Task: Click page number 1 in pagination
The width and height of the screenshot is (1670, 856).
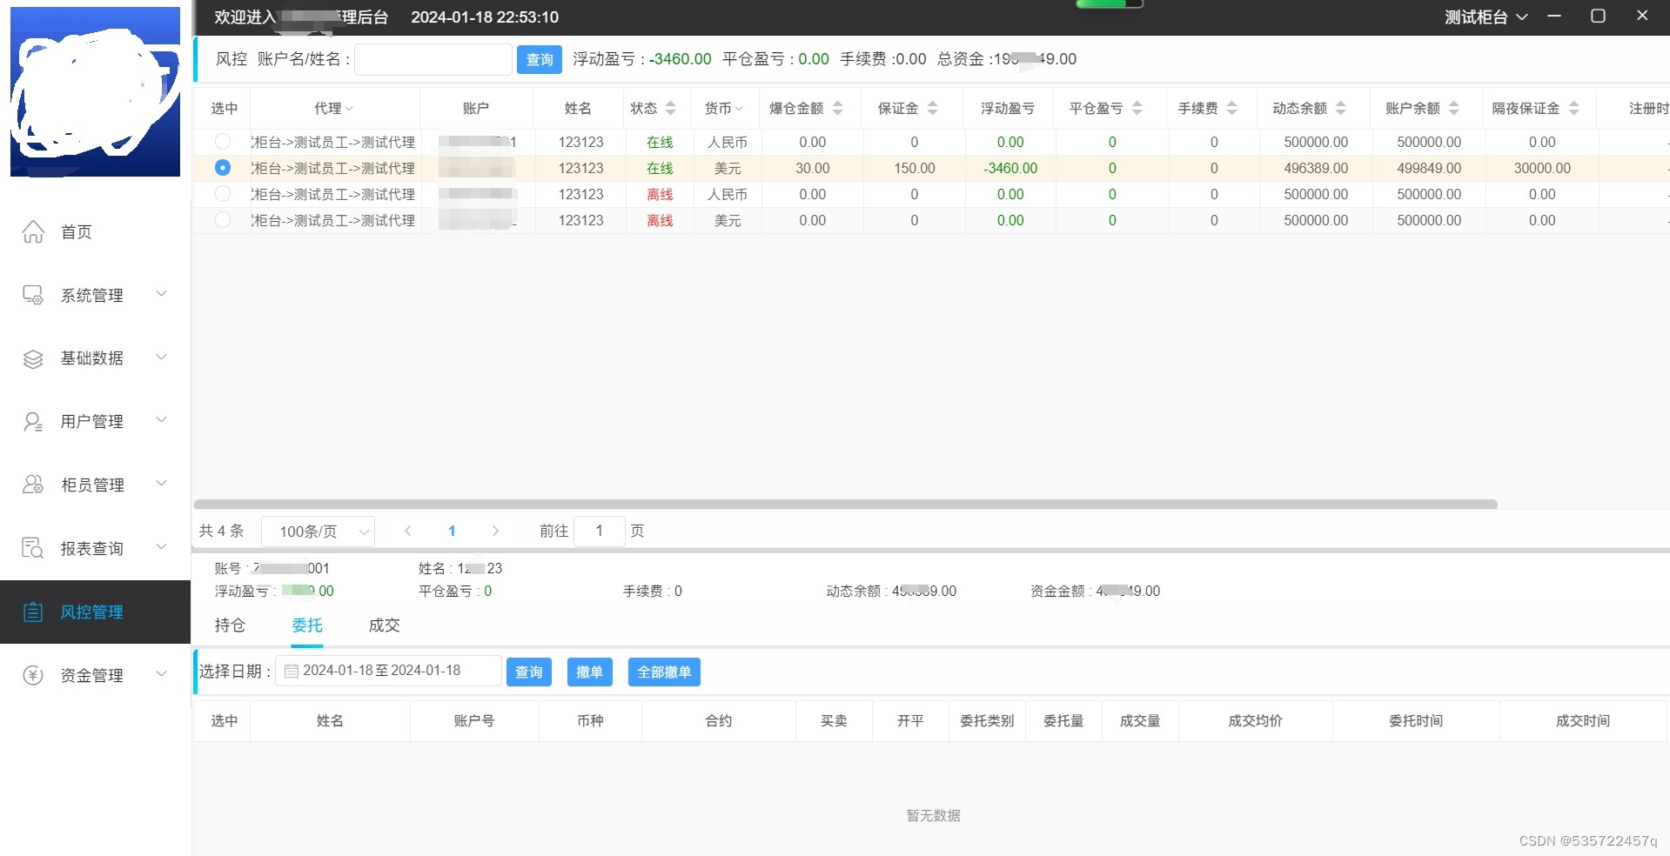Action: pos(452,531)
